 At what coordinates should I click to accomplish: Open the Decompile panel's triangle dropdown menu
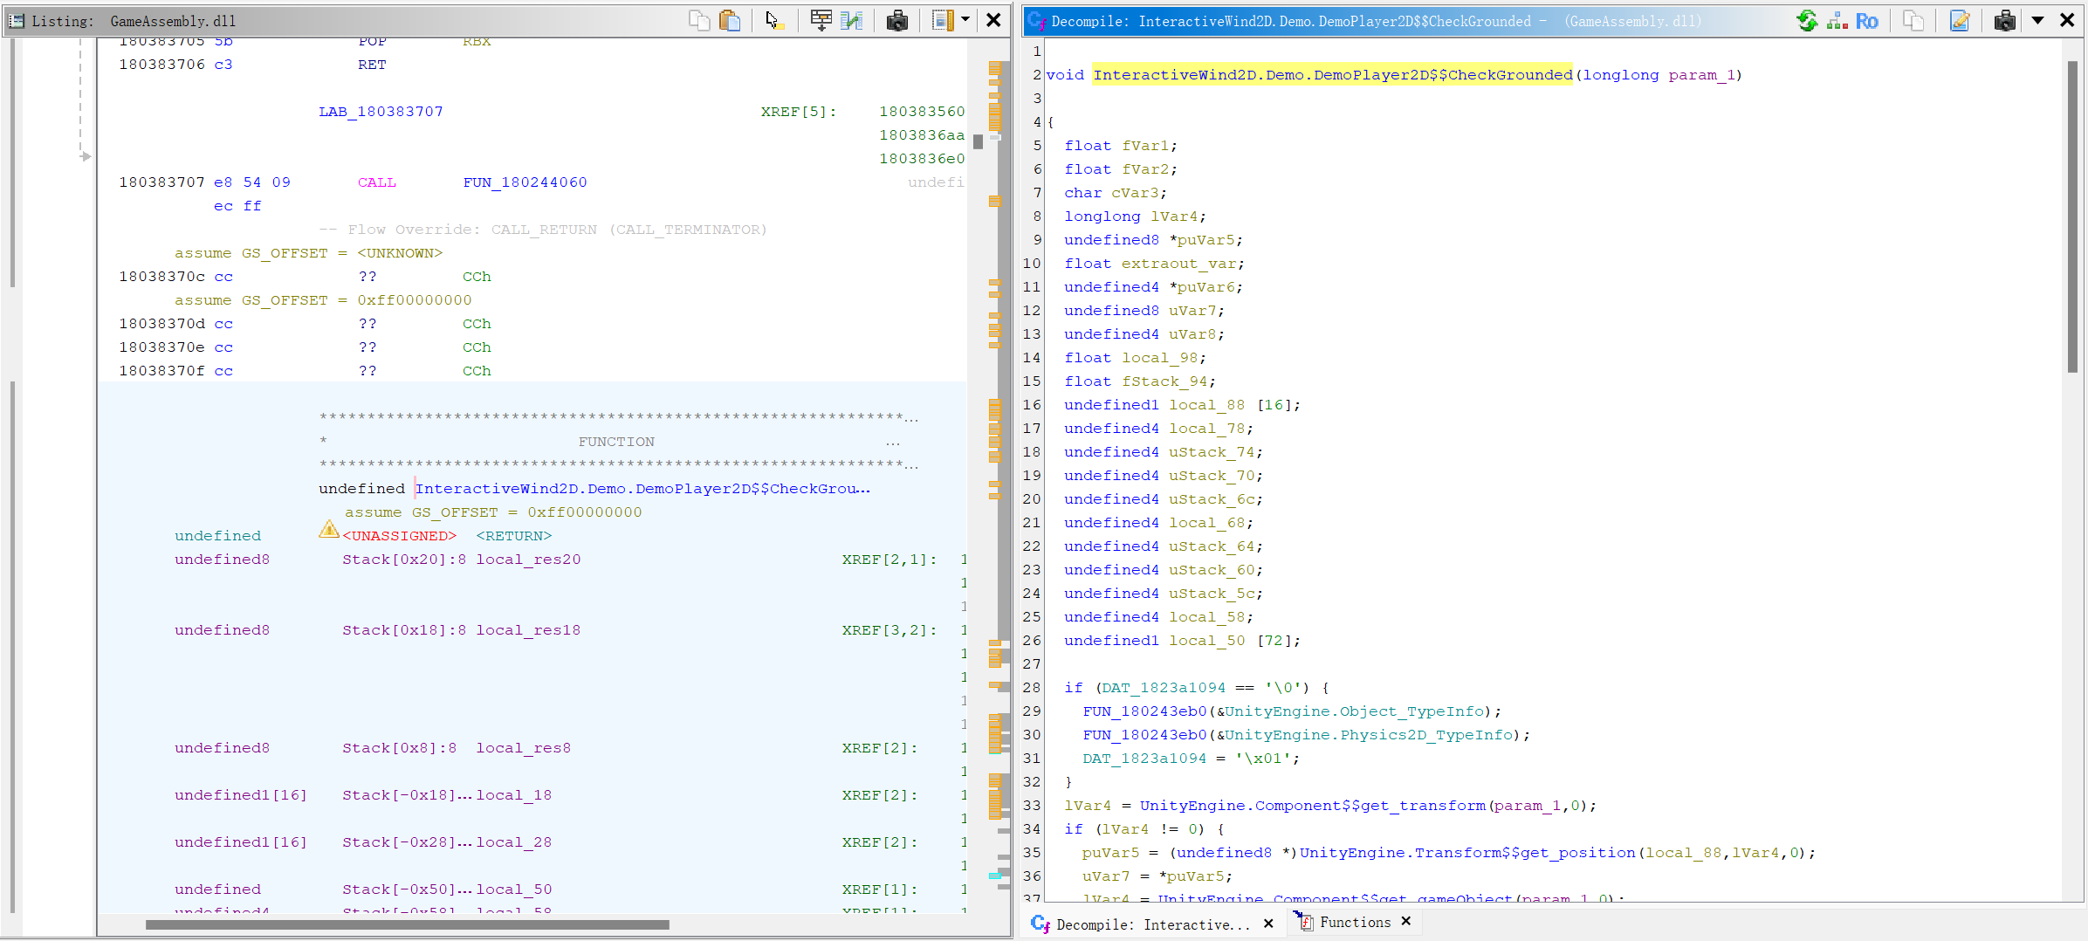[x=2037, y=20]
